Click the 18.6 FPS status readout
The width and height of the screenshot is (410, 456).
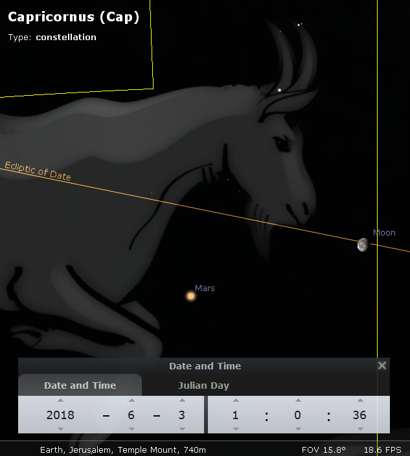(383, 450)
